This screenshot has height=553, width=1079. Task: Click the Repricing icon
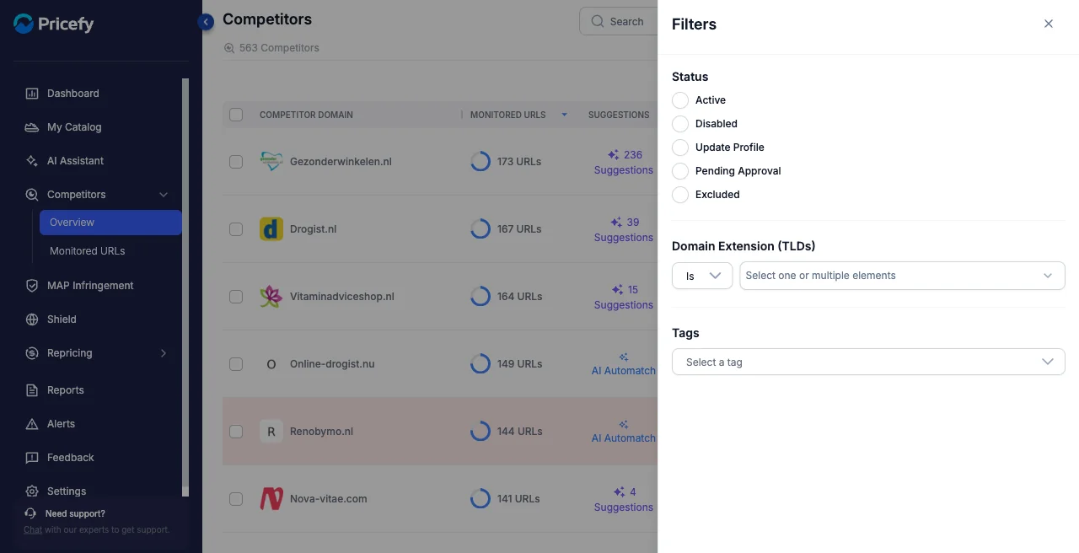(x=32, y=353)
